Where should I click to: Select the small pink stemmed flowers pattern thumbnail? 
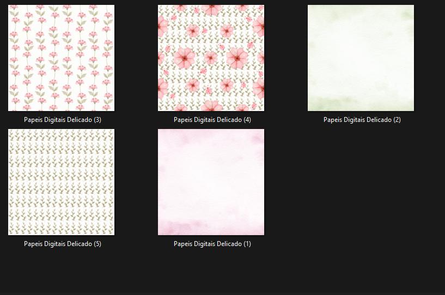[61, 58]
